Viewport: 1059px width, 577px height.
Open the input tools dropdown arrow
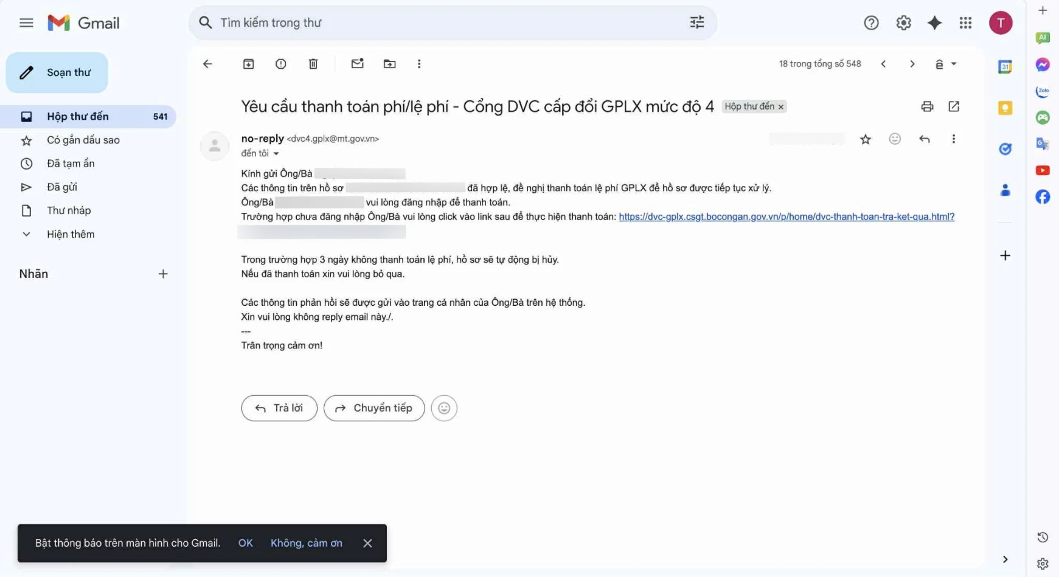point(953,64)
